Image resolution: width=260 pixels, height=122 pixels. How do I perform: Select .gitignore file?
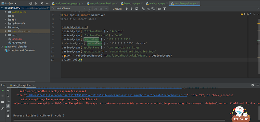coord(17,39)
